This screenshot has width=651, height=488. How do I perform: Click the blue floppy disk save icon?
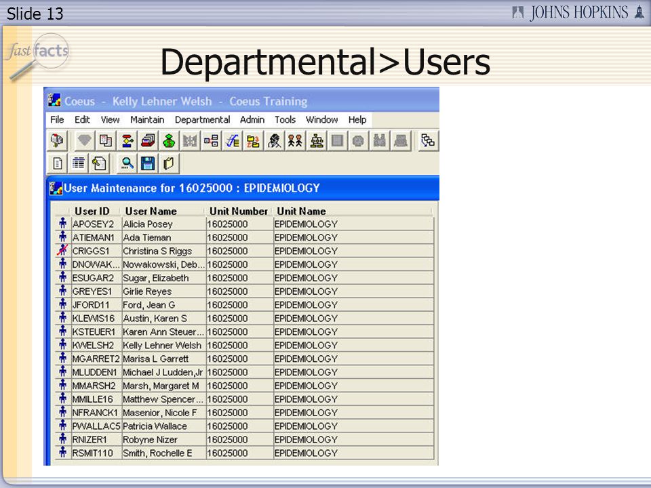tap(149, 163)
